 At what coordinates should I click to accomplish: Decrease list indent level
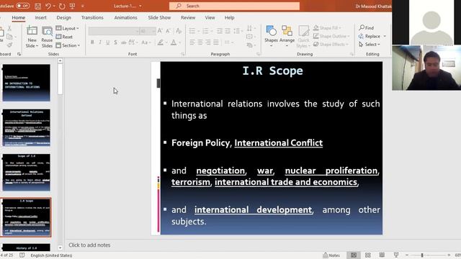[219, 31]
